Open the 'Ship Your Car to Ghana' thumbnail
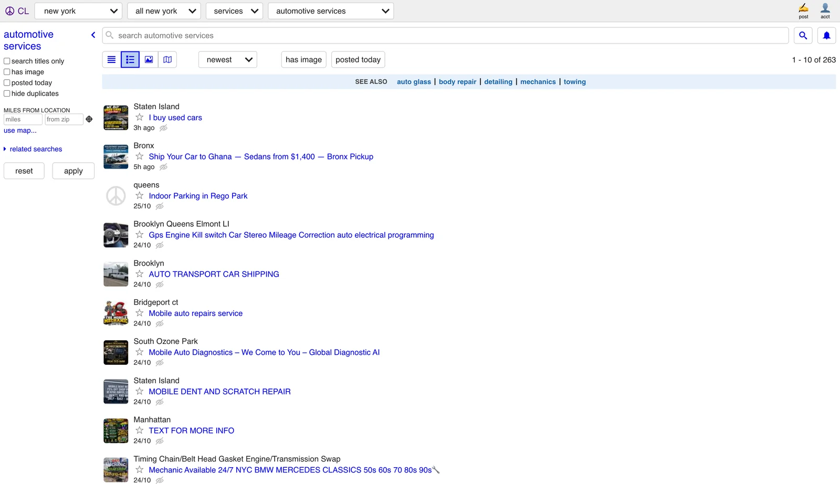Image resolution: width=840 pixels, height=484 pixels. pos(116,156)
